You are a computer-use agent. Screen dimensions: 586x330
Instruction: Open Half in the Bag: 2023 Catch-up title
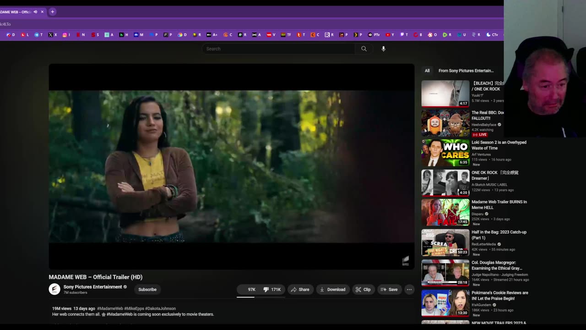click(499, 235)
